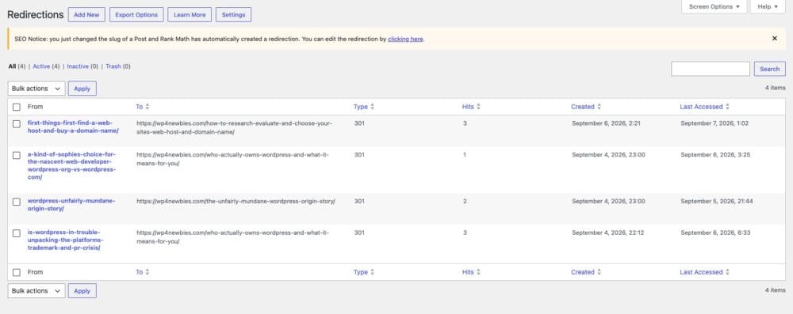Click the From column header at top
The image size is (793, 314).
36,107
